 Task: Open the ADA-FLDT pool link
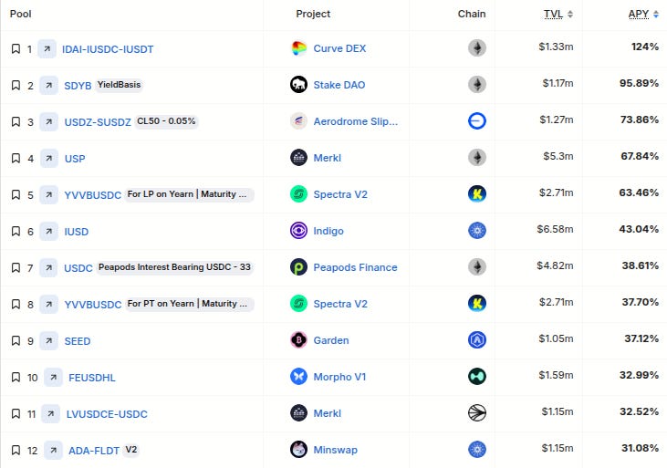tap(94, 451)
